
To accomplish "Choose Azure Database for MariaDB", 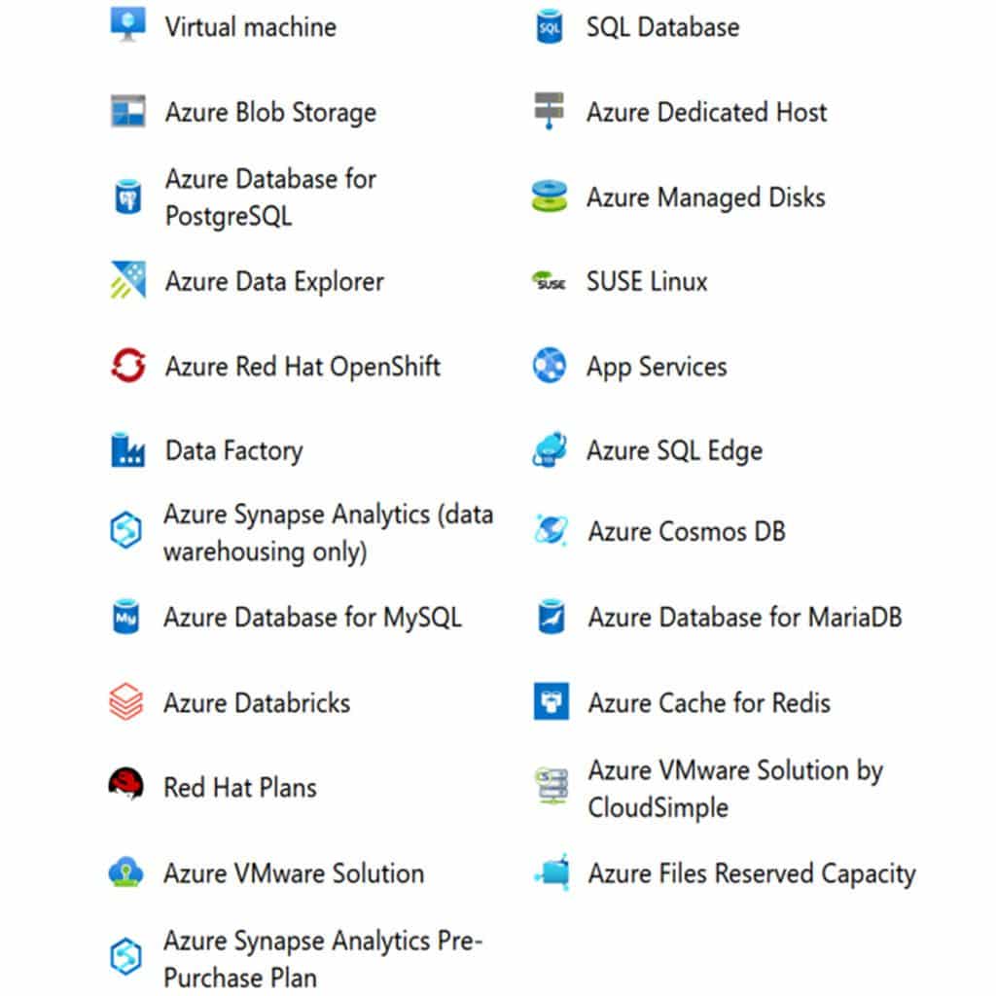I will click(744, 617).
